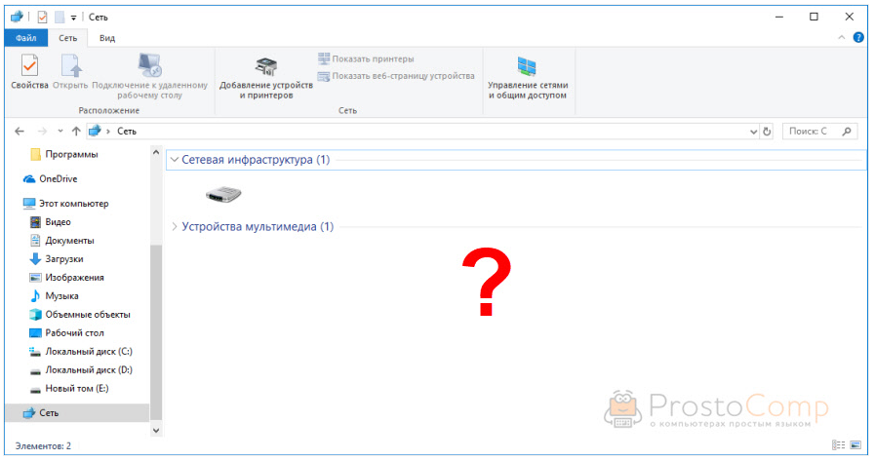The height and width of the screenshot is (461, 875).
Task: Open the Файл menu tab
Action: [x=25, y=38]
